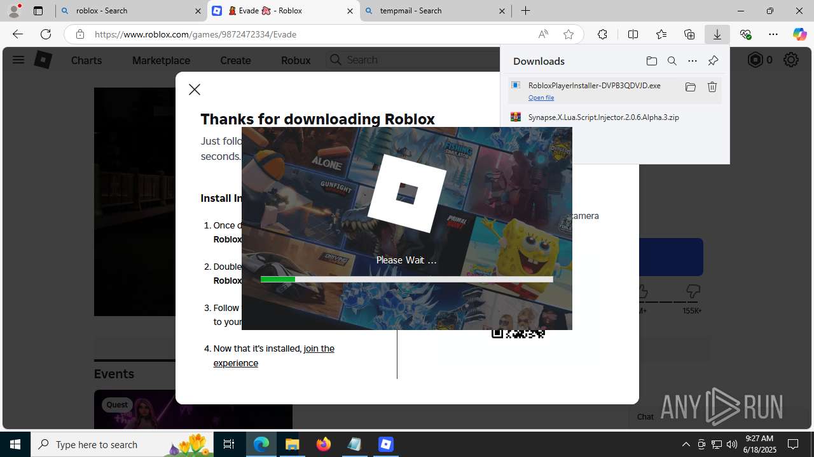Pin the Downloads panel

pos(713,61)
